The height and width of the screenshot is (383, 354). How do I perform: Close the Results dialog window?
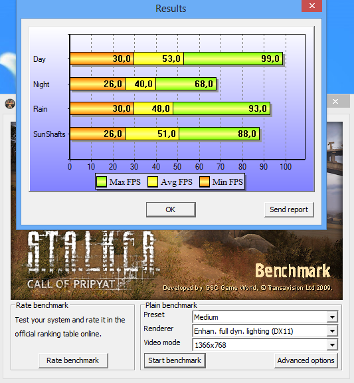click(x=311, y=5)
